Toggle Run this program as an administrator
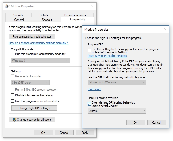The height and width of the screenshot is (141, 173). [x=13, y=101]
